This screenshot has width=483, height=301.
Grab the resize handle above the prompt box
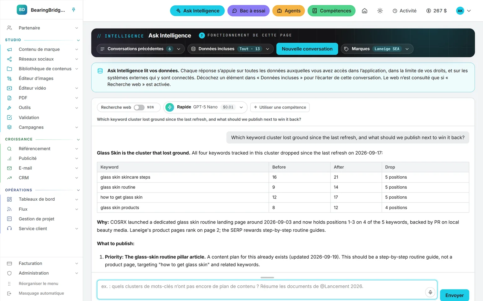[267, 277]
